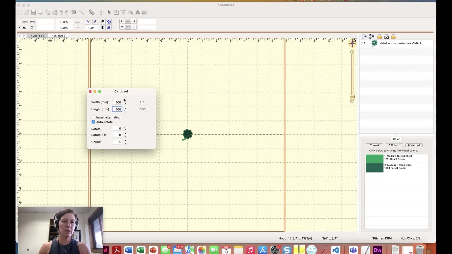Click the tab scroll left arrow

(x=20, y=36)
